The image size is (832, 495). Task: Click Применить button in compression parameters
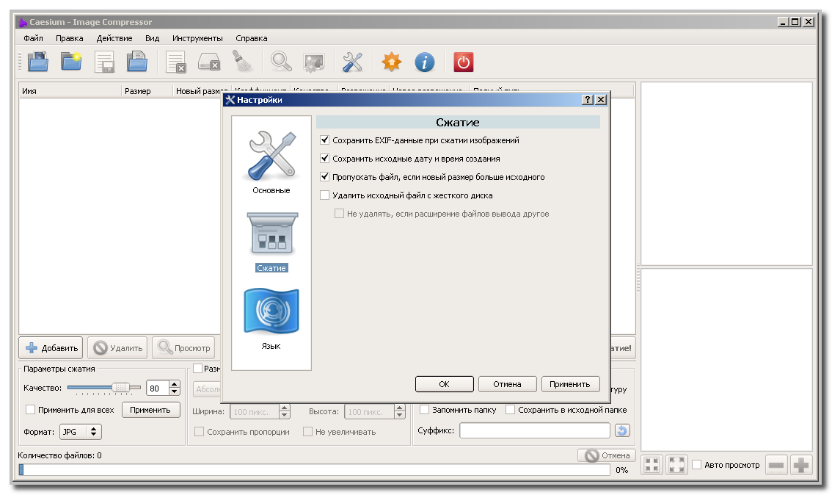[x=150, y=410]
